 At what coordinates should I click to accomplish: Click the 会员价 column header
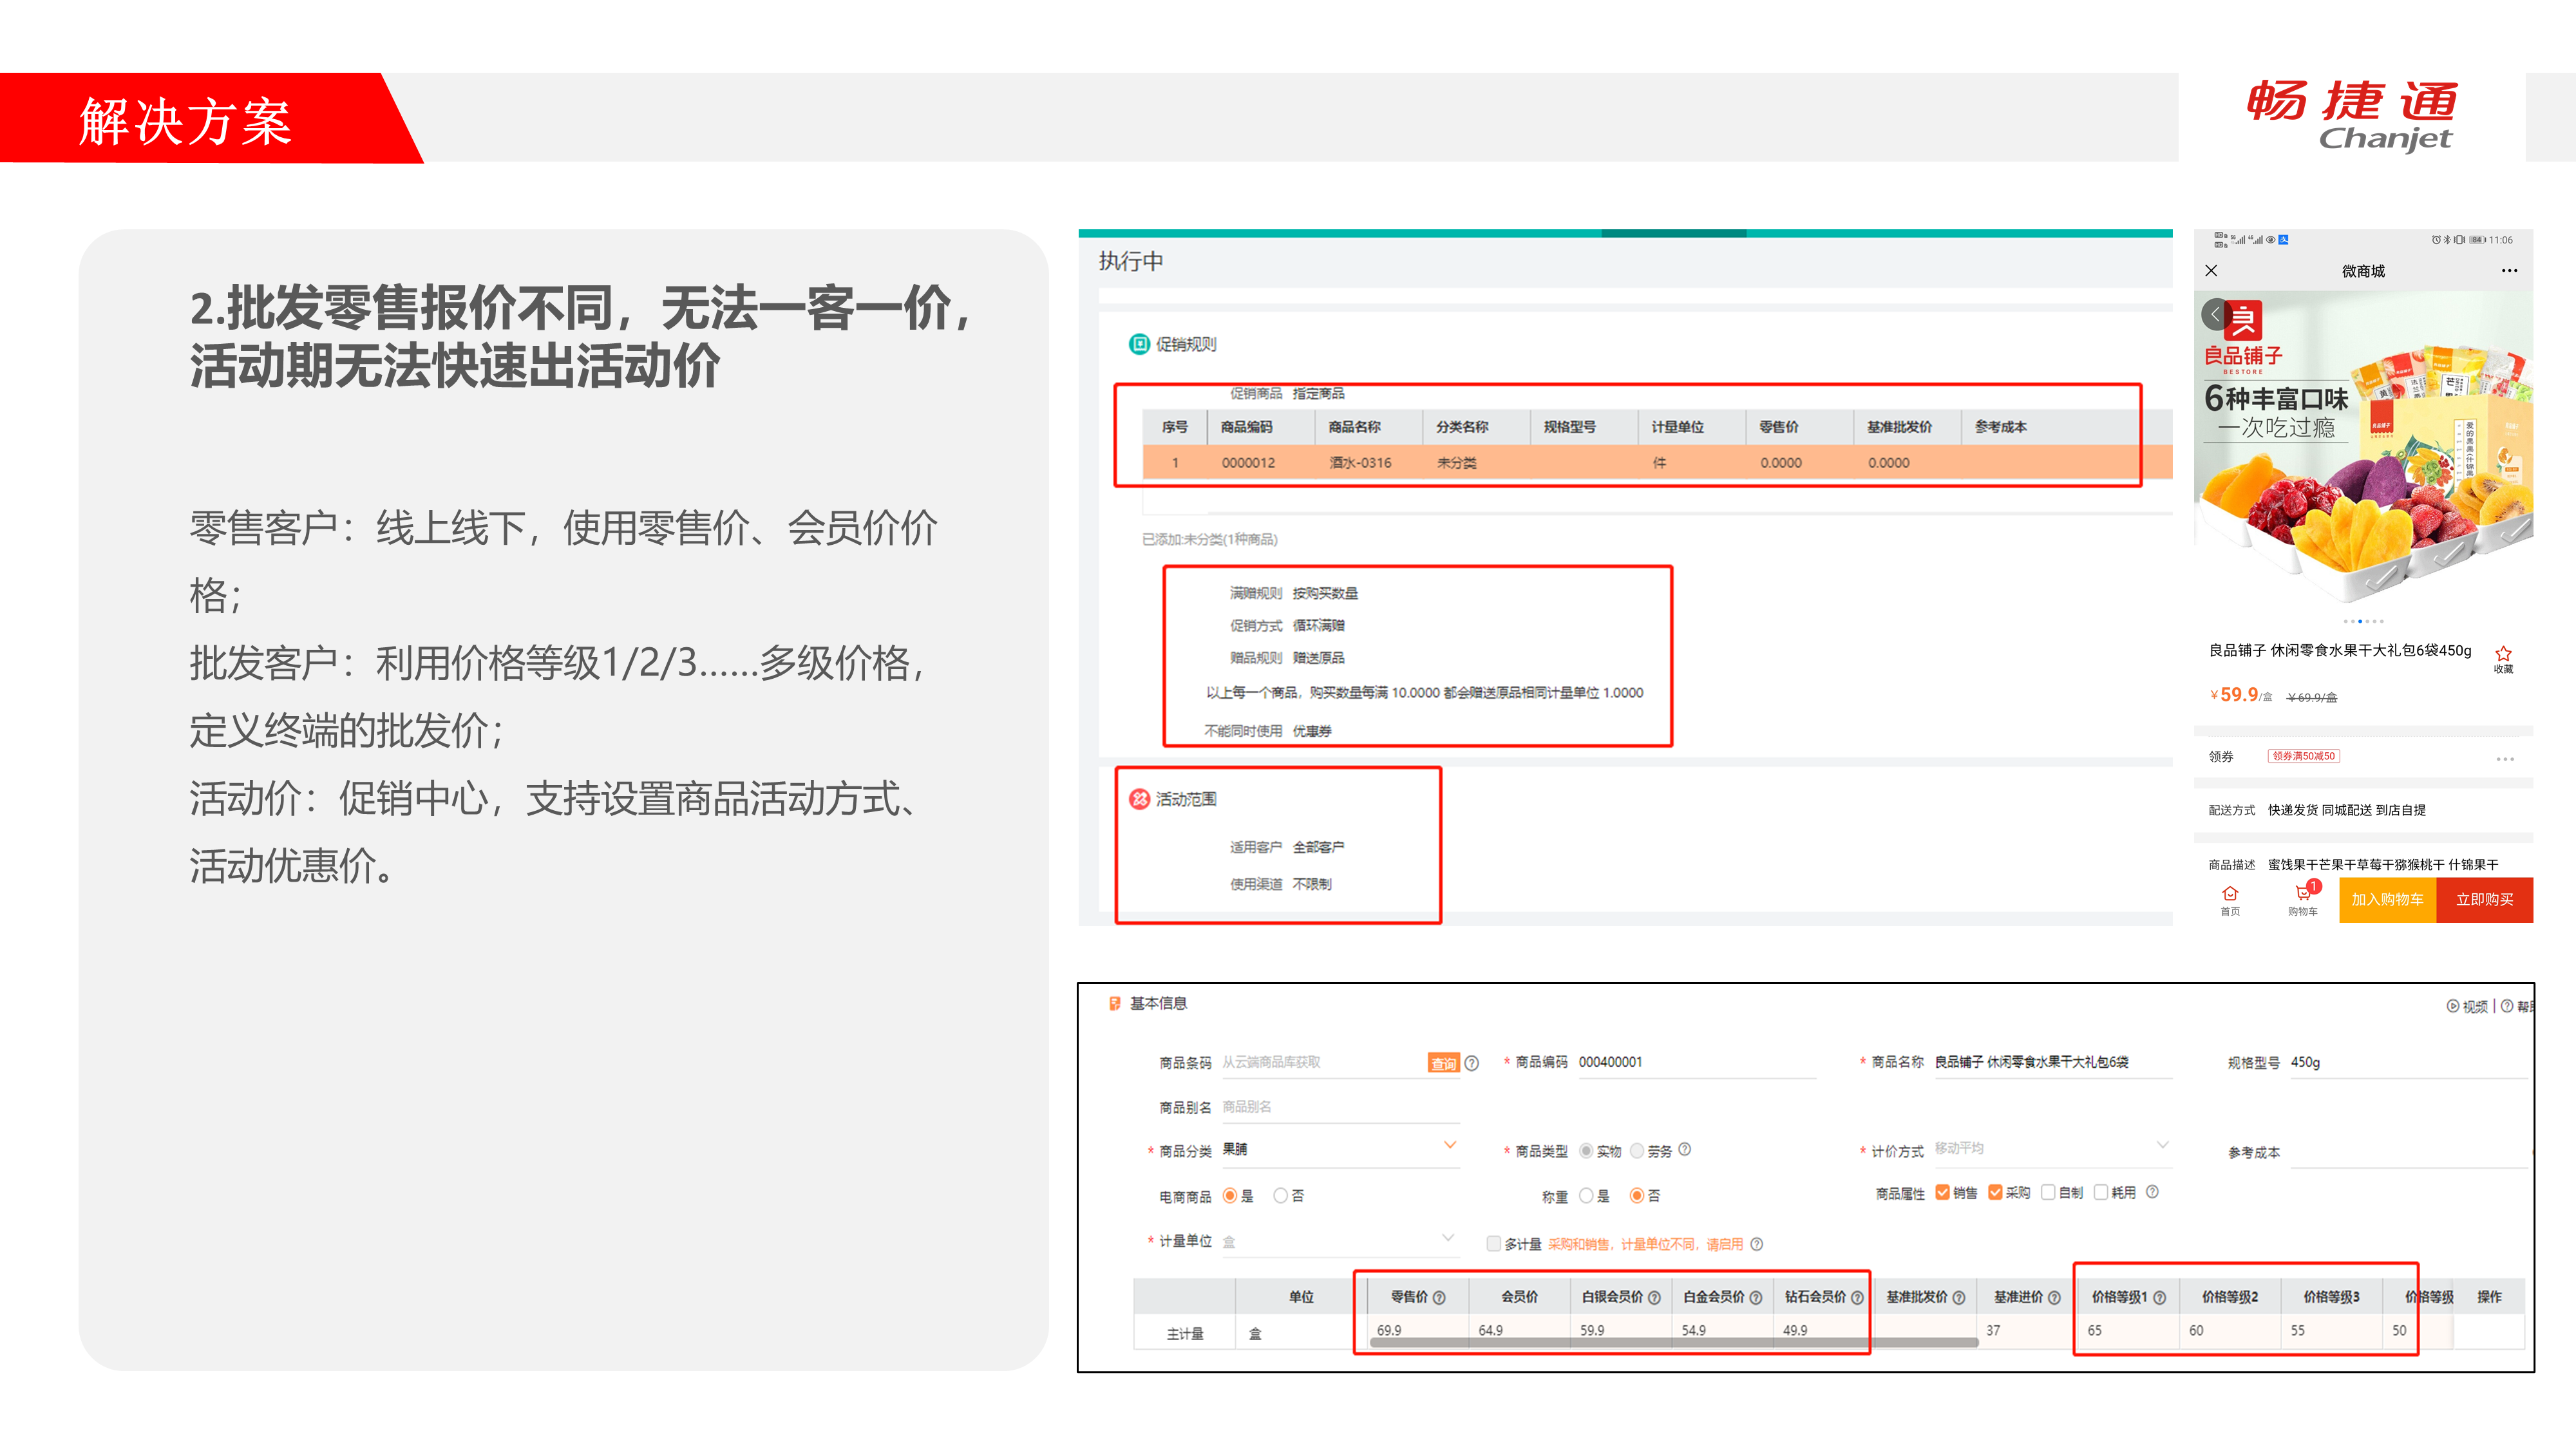click(x=1519, y=1297)
